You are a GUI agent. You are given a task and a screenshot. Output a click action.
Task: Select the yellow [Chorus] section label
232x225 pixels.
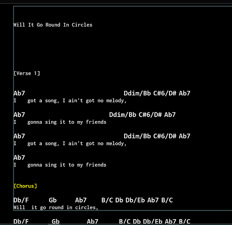[25, 186]
